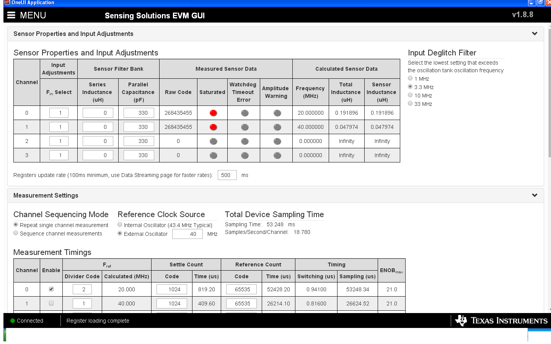Viewport: 551px width, 344px height.
Task: Choose Repeat single channel measurement mode
Action: click(16, 225)
